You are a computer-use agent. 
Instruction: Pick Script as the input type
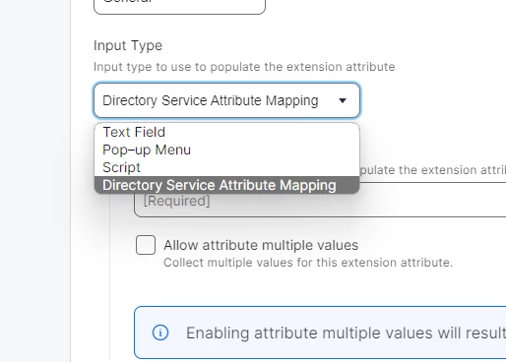[226, 167]
